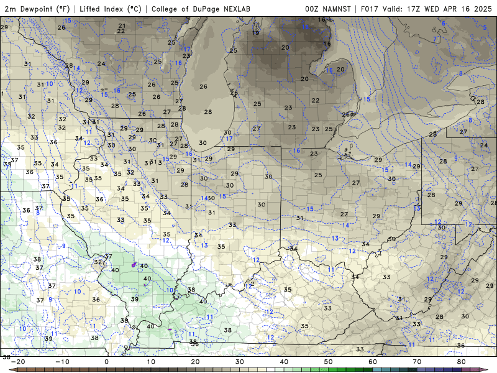This screenshot has width=497, height=373.
Task: Click the '40' label on the color scale legend
Action: [x=284, y=362]
